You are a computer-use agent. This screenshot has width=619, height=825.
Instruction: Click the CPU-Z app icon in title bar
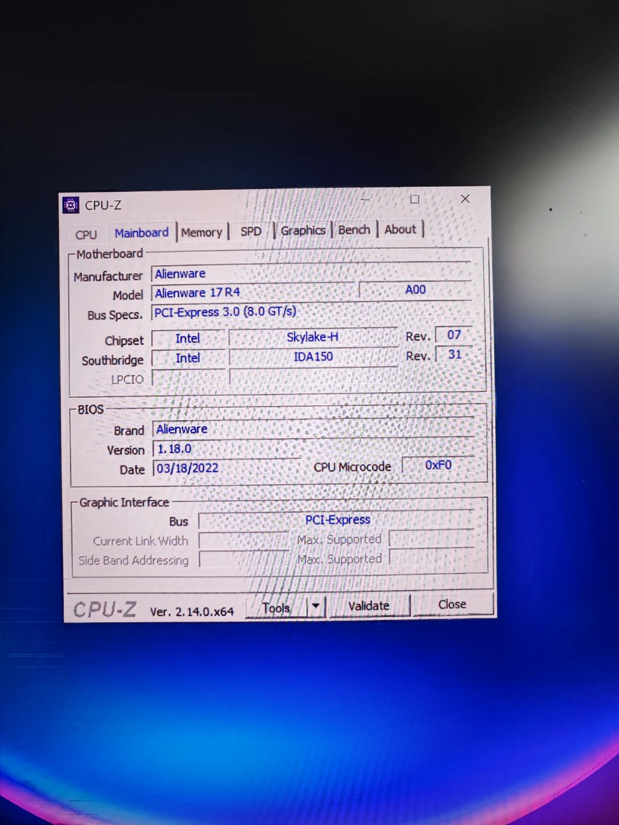70,205
